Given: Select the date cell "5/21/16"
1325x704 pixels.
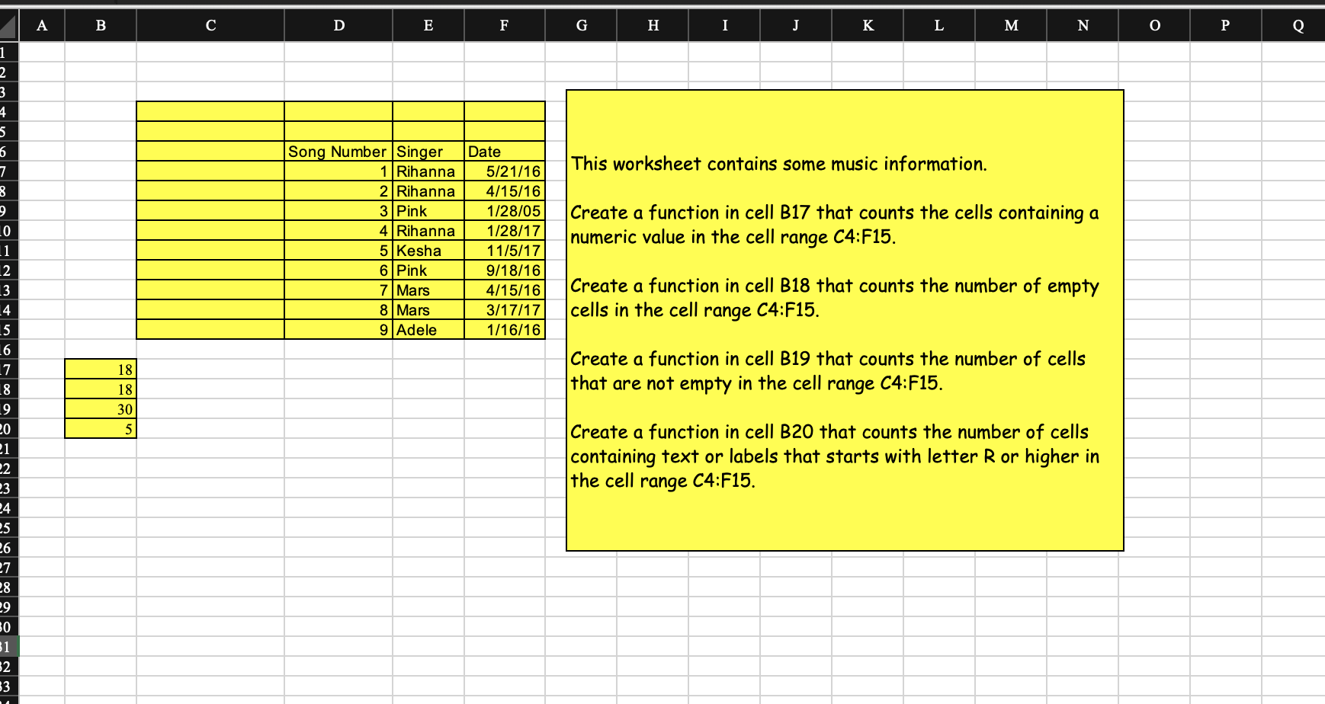Looking at the screenshot, I should [x=505, y=171].
